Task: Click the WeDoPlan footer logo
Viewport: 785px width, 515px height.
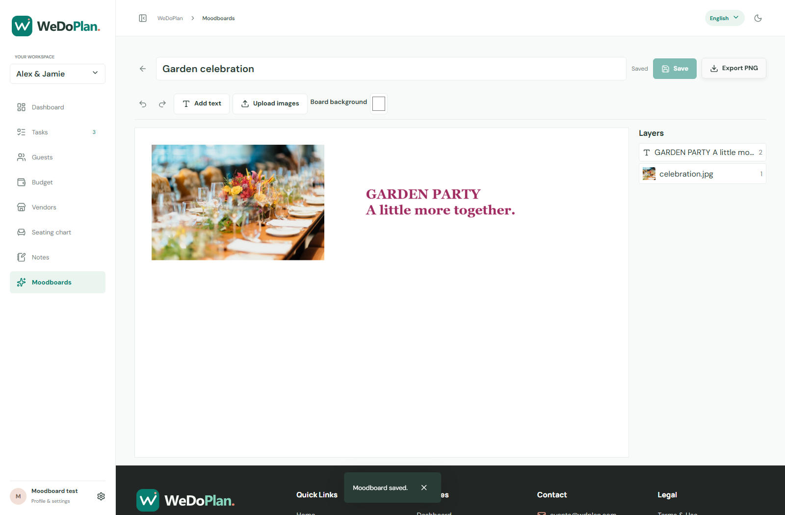Action: (185, 500)
